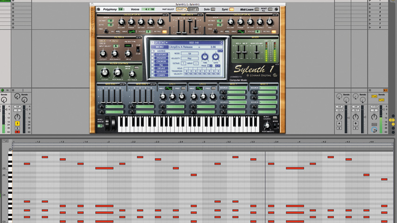
Task: Select the Compr effect tab
Action: [x=161, y=75]
